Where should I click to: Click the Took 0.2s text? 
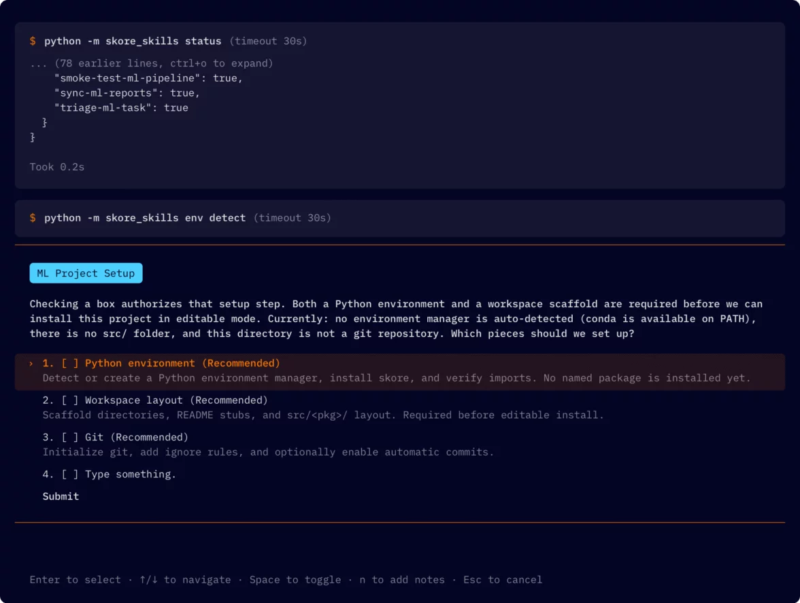point(57,167)
